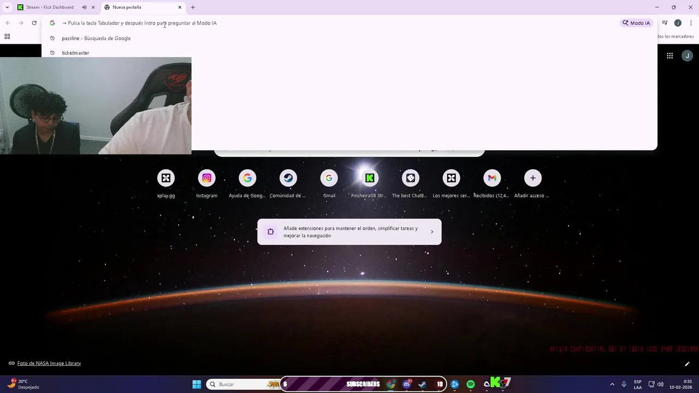Viewport: 699px width, 393px height.
Task: Expand the tab search dropdown arrow
Action: tap(7, 7)
